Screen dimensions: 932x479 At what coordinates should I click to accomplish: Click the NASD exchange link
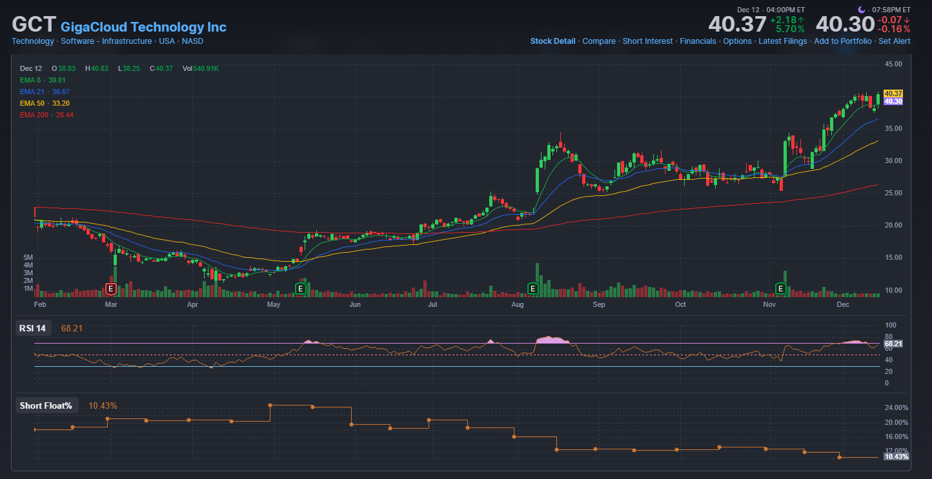192,41
